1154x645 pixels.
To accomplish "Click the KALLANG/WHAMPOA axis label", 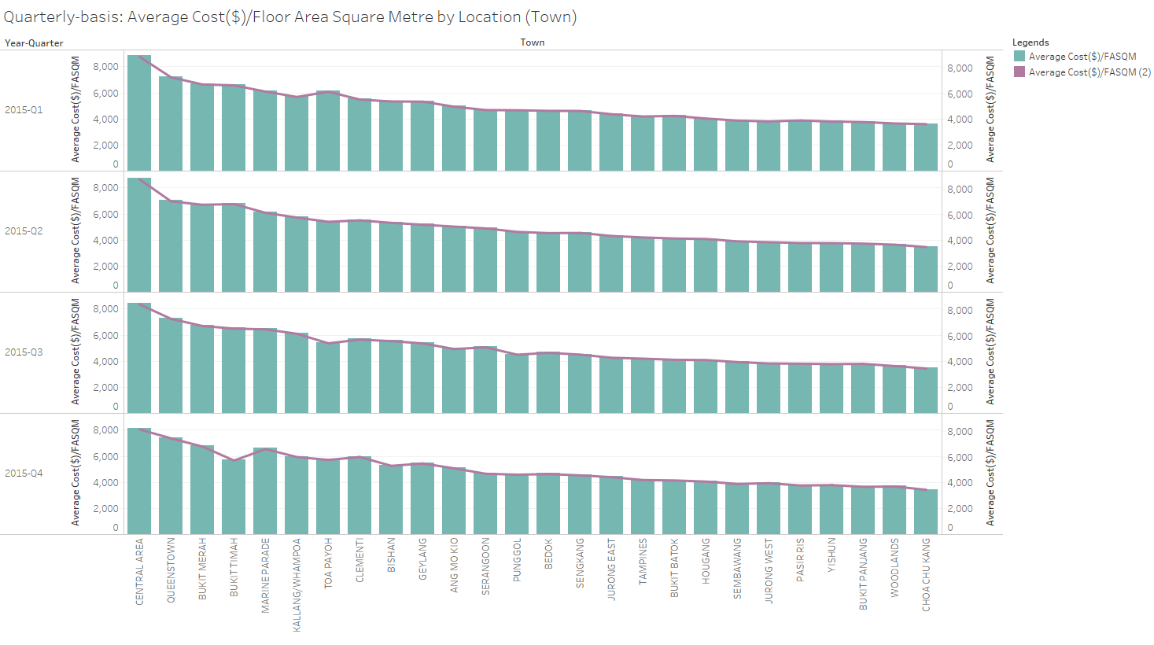I will pos(297,585).
